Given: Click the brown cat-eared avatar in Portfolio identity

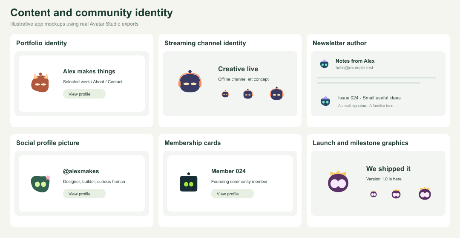Looking at the screenshot, I should point(40,83).
